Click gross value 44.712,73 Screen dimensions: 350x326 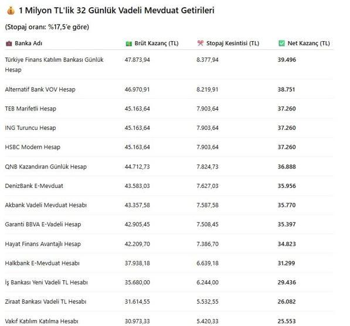137,167
